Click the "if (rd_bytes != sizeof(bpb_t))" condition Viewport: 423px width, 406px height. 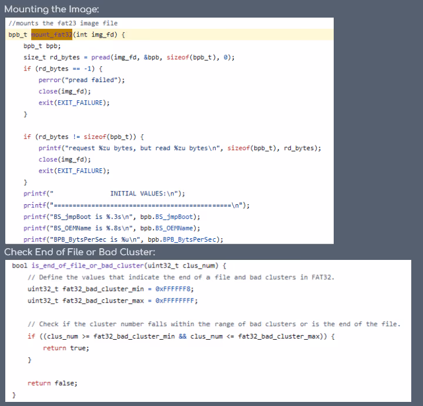click(80, 137)
